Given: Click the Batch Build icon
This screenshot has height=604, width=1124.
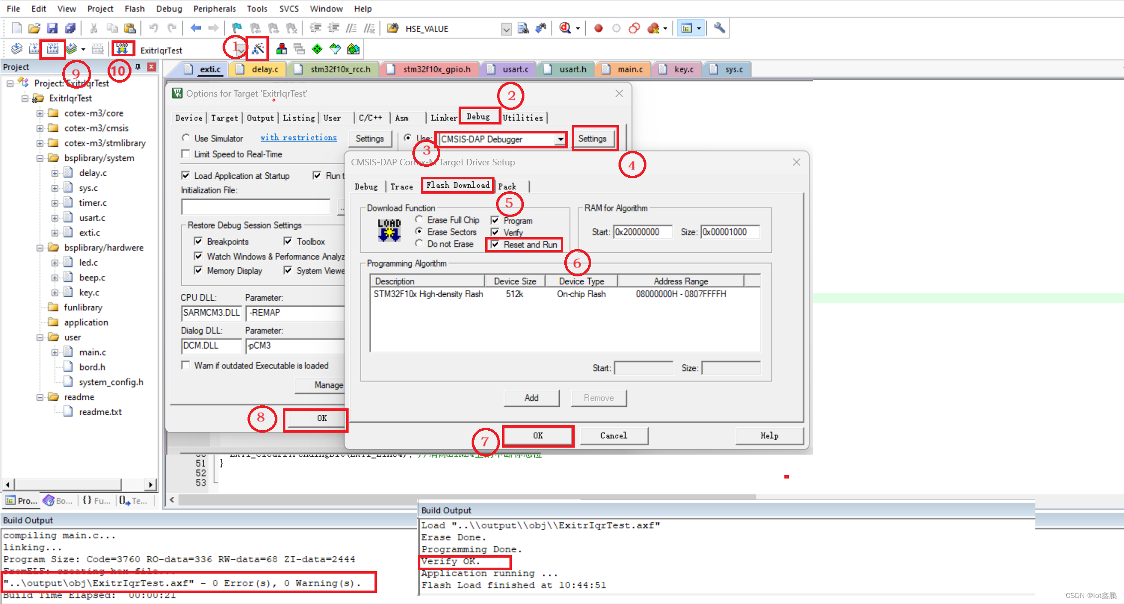Looking at the screenshot, I should [x=72, y=49].
